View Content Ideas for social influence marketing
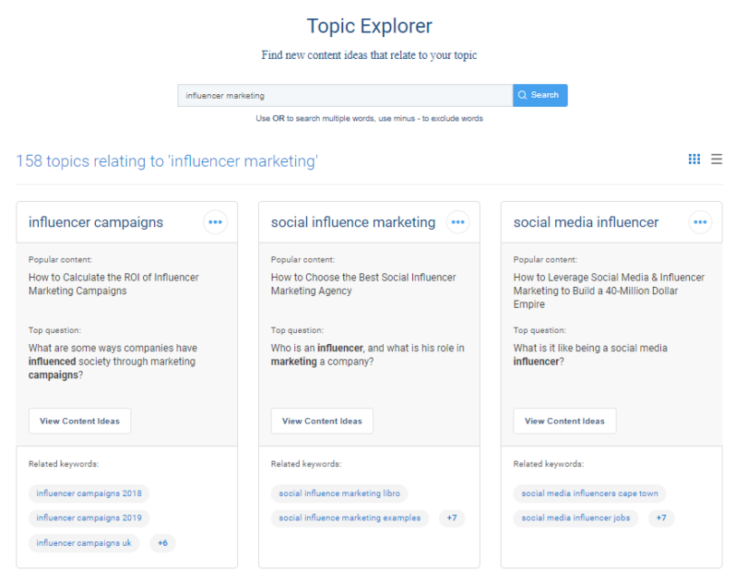 [x=322, y=422]
